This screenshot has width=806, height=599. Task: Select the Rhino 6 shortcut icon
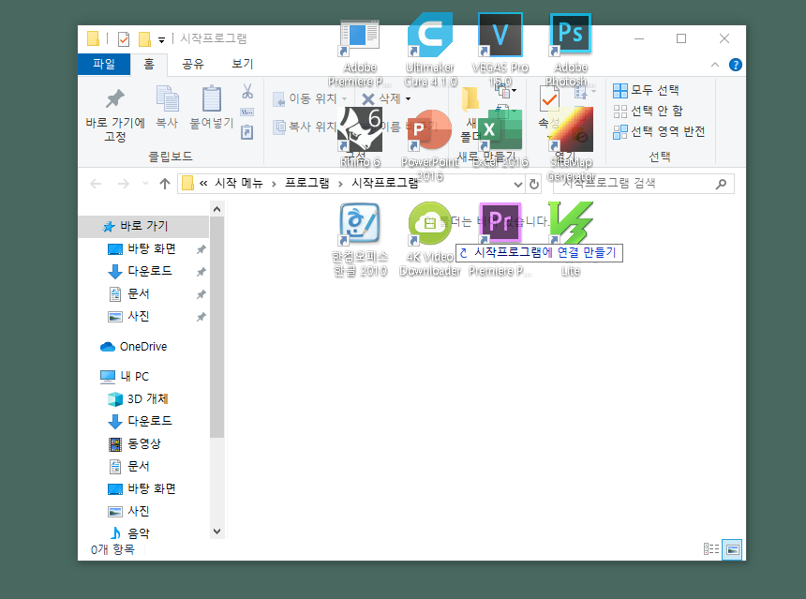click(x=360, y=130)
